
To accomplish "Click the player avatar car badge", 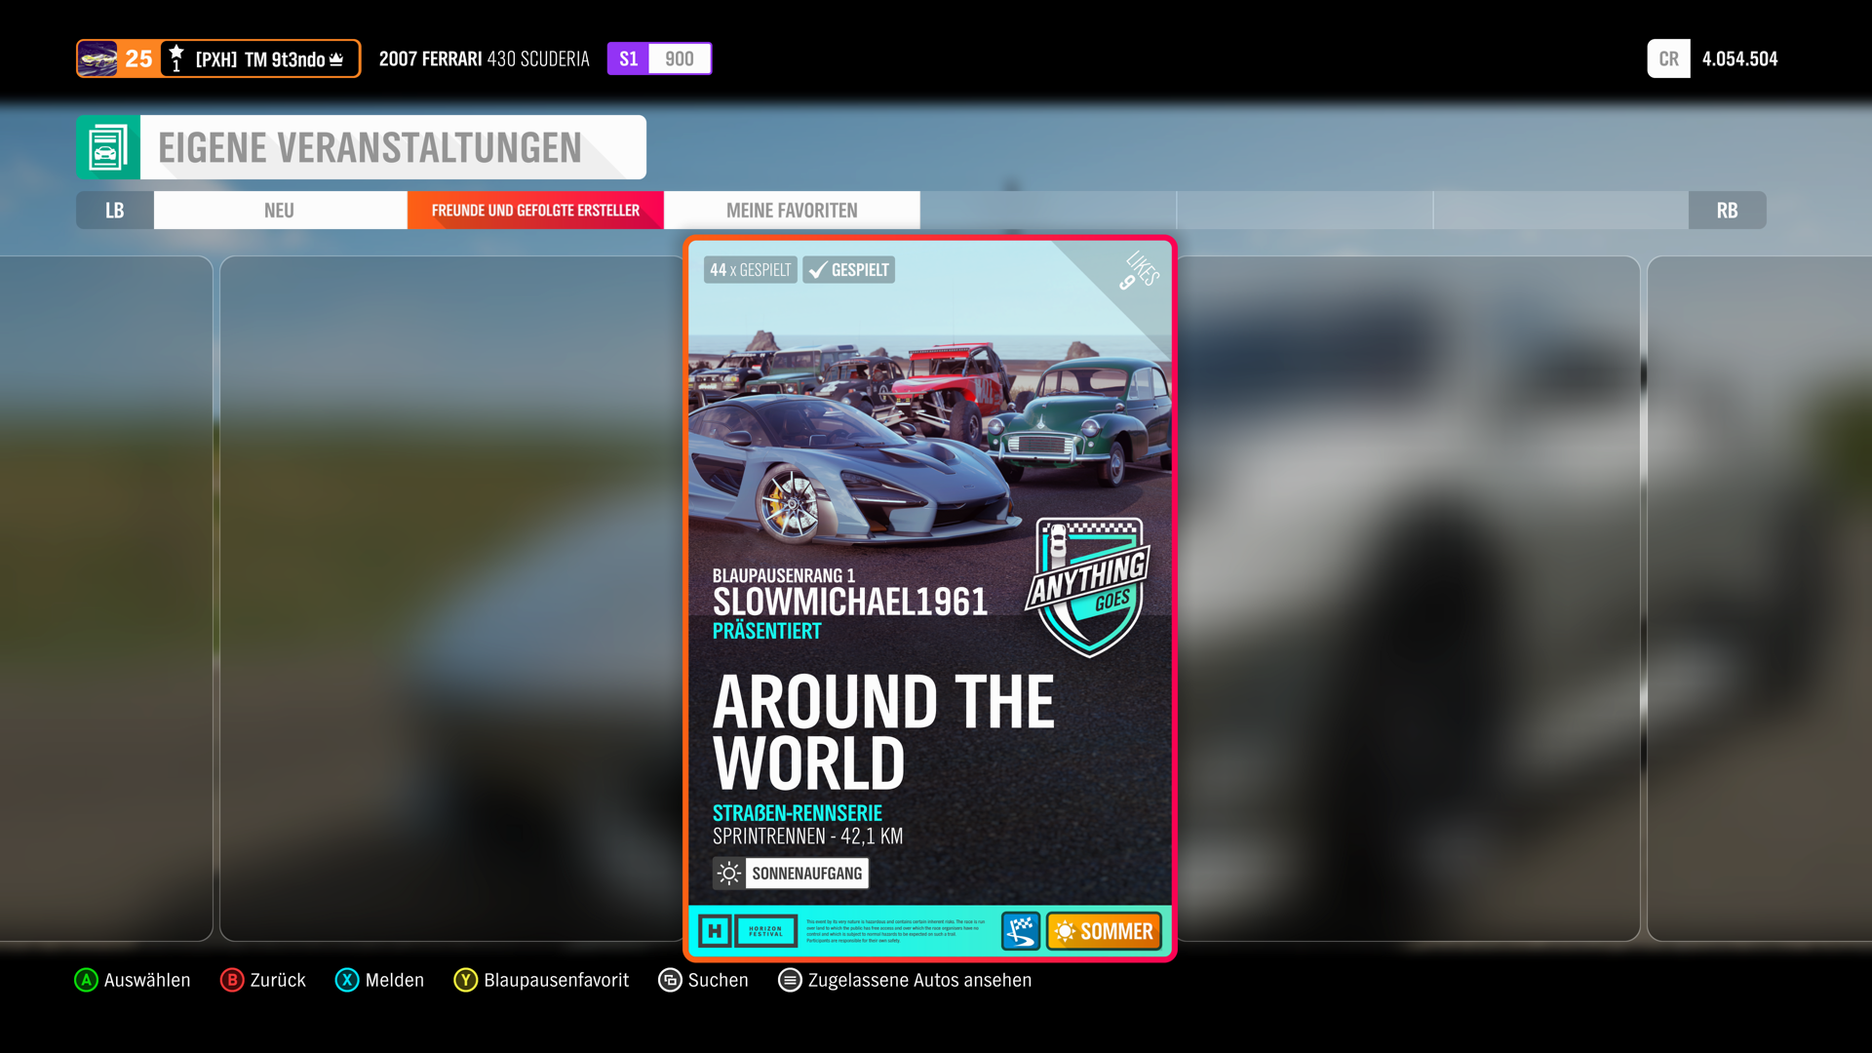I will point(97,58).
